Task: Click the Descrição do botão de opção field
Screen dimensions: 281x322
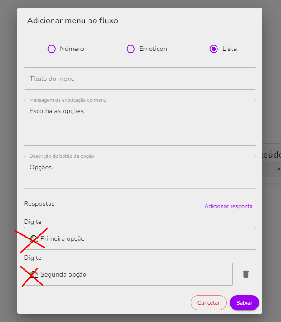Action: 140,167
